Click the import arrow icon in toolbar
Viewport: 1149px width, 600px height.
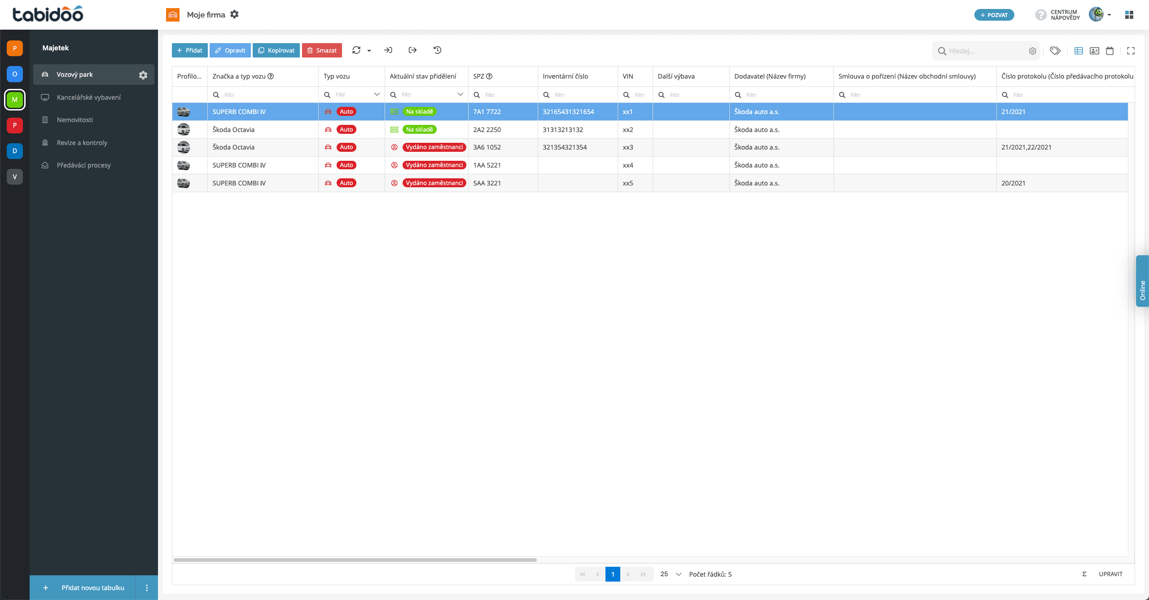[388, 50]
